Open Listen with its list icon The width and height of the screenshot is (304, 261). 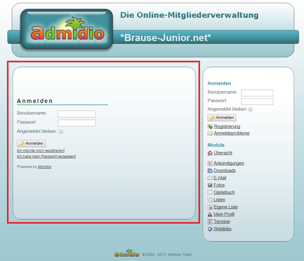tap(210, 200)
